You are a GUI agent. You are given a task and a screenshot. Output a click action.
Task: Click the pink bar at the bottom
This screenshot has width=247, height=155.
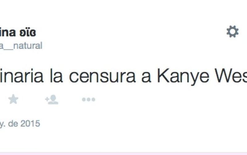(x=124, y=153)
